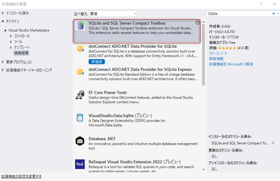Collapse the Visual Studio Marketplace node
This screenshot has width=280, height=181.
(5, 30)
